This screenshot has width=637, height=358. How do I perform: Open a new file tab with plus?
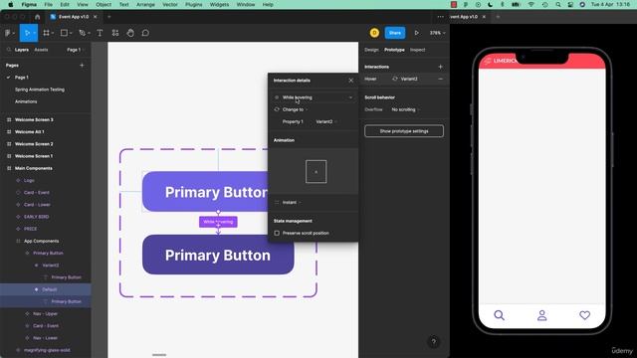pyautogui.click(x=108, y=17)
